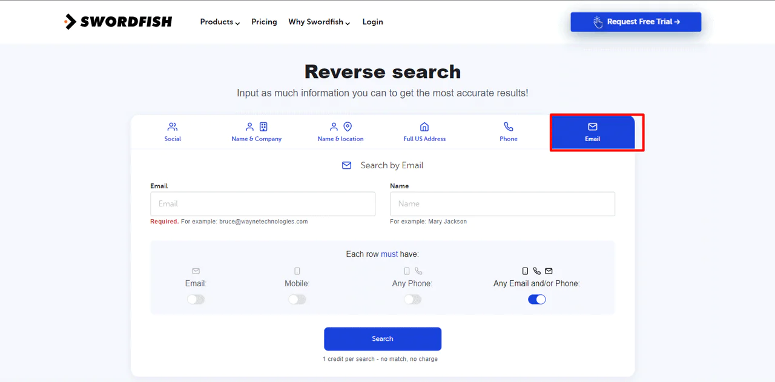Click into the Name input field

coord(502,204)
